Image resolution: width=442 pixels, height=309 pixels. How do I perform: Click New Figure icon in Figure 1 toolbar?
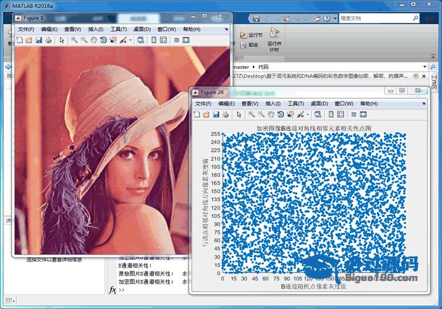[19, 40]
